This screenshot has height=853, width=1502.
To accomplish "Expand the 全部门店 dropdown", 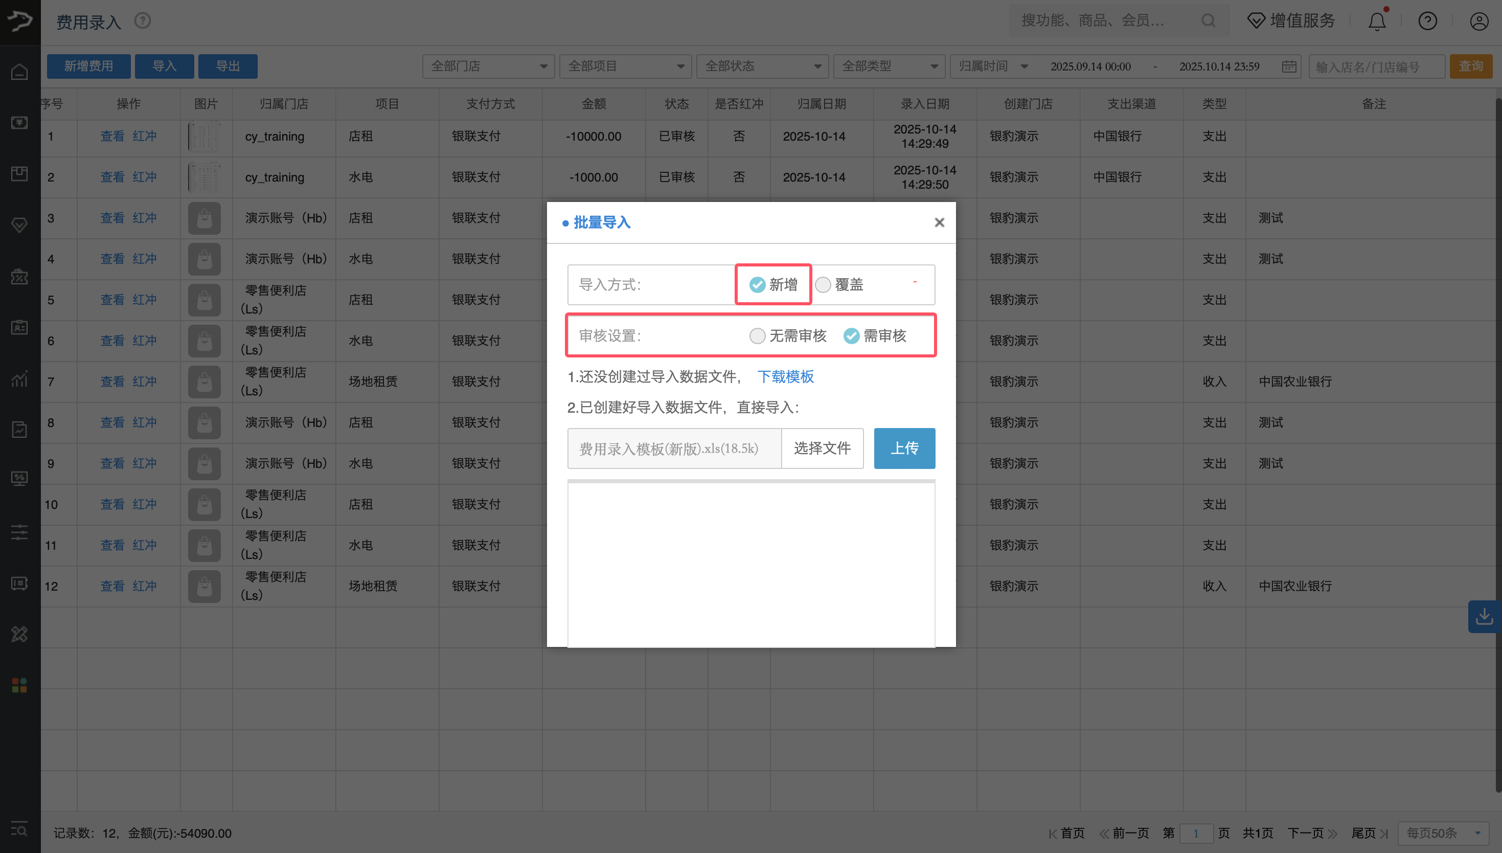I will coord(488,66).
